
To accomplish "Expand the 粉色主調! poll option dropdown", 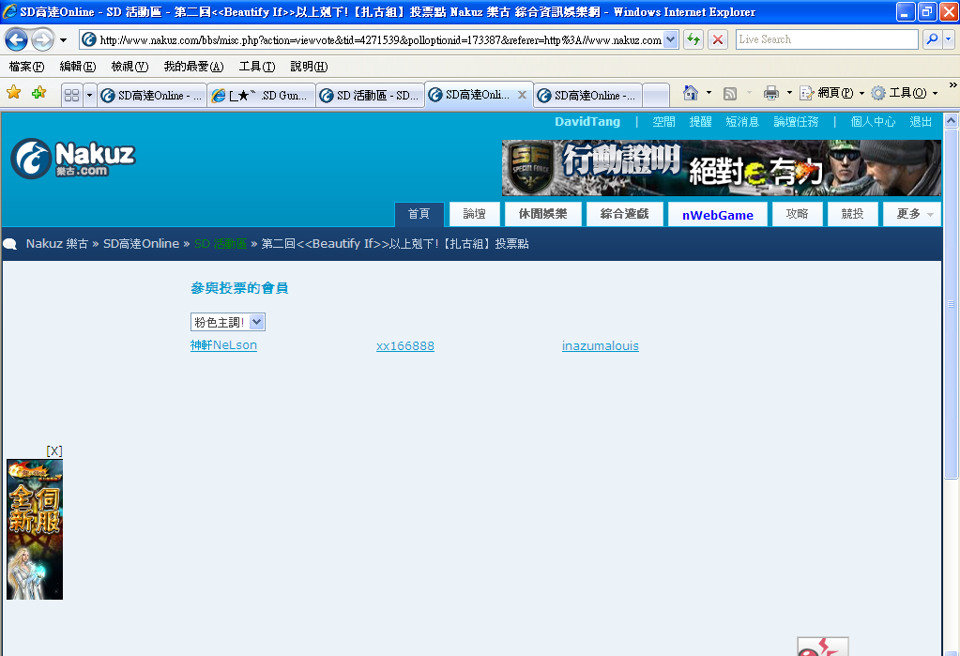I will (x=257, y=322).
